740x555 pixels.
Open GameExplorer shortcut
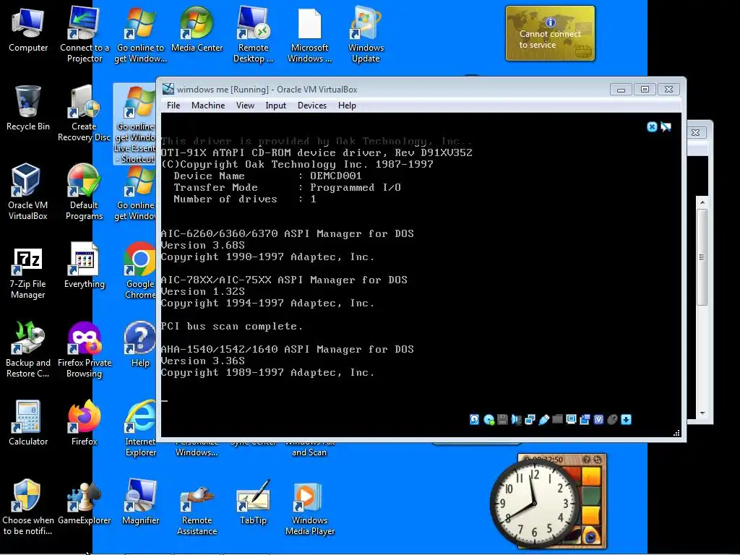point(85,502)
